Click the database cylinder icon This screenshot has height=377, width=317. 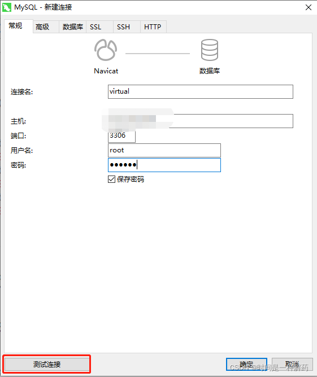pos(210,50)
